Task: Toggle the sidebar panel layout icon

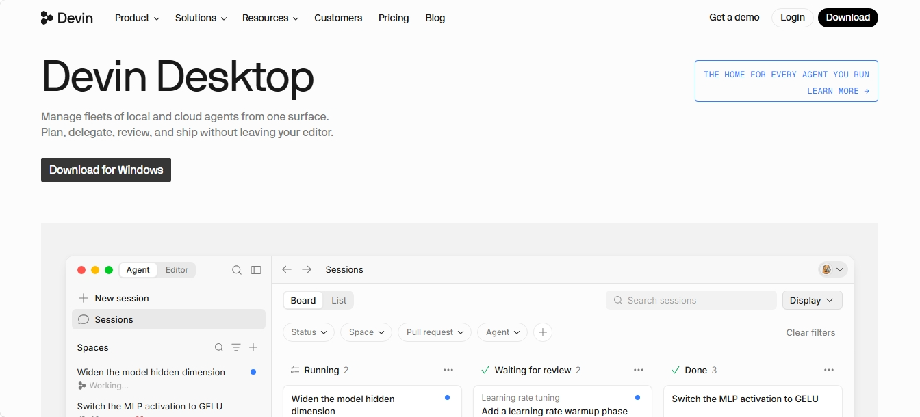Action: pyautogui.click(x=256, y=270)
